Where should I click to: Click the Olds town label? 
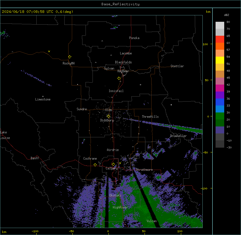click(x=108, y=110)
